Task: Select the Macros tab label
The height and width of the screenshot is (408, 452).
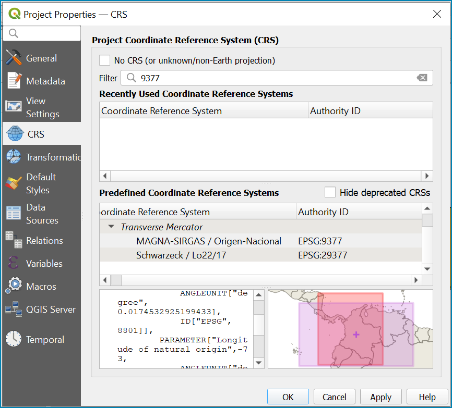Action: click(x=41, y=287)
